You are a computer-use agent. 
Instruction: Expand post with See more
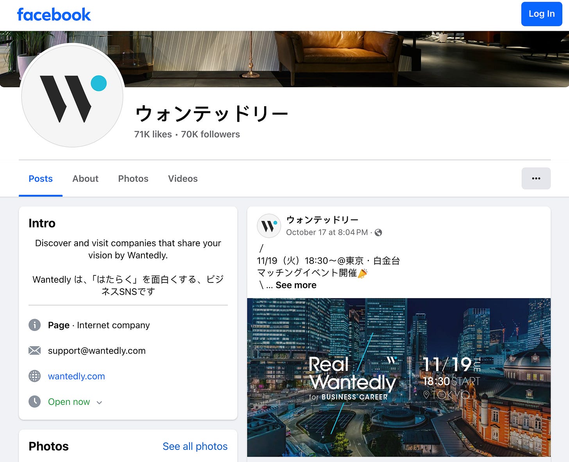296,285
